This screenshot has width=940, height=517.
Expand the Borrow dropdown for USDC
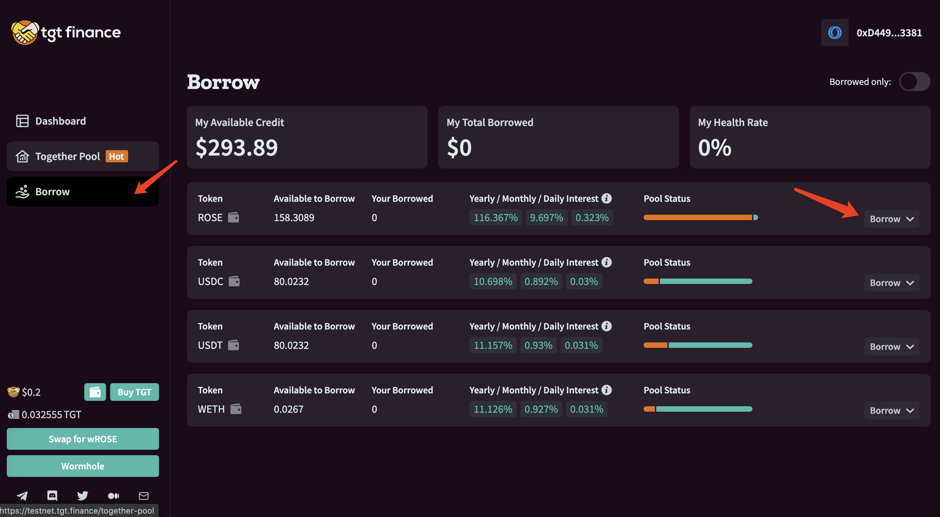point(891,283)
